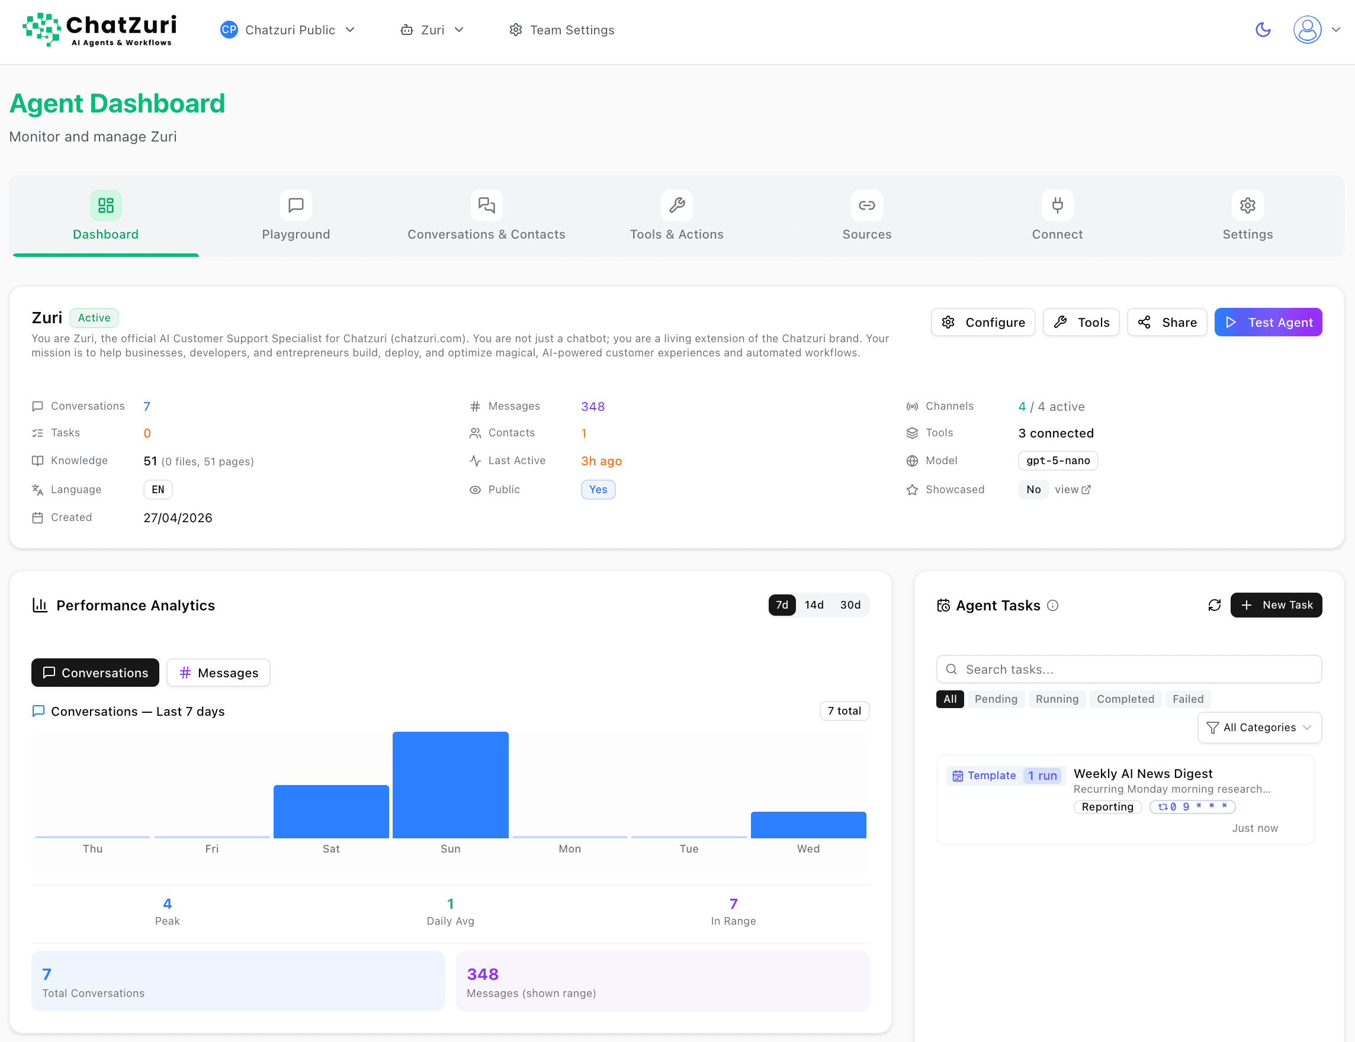Filter tasks by Pending
The height and width of the screenshot is (1042, 1355).
(x=996, y=699)
